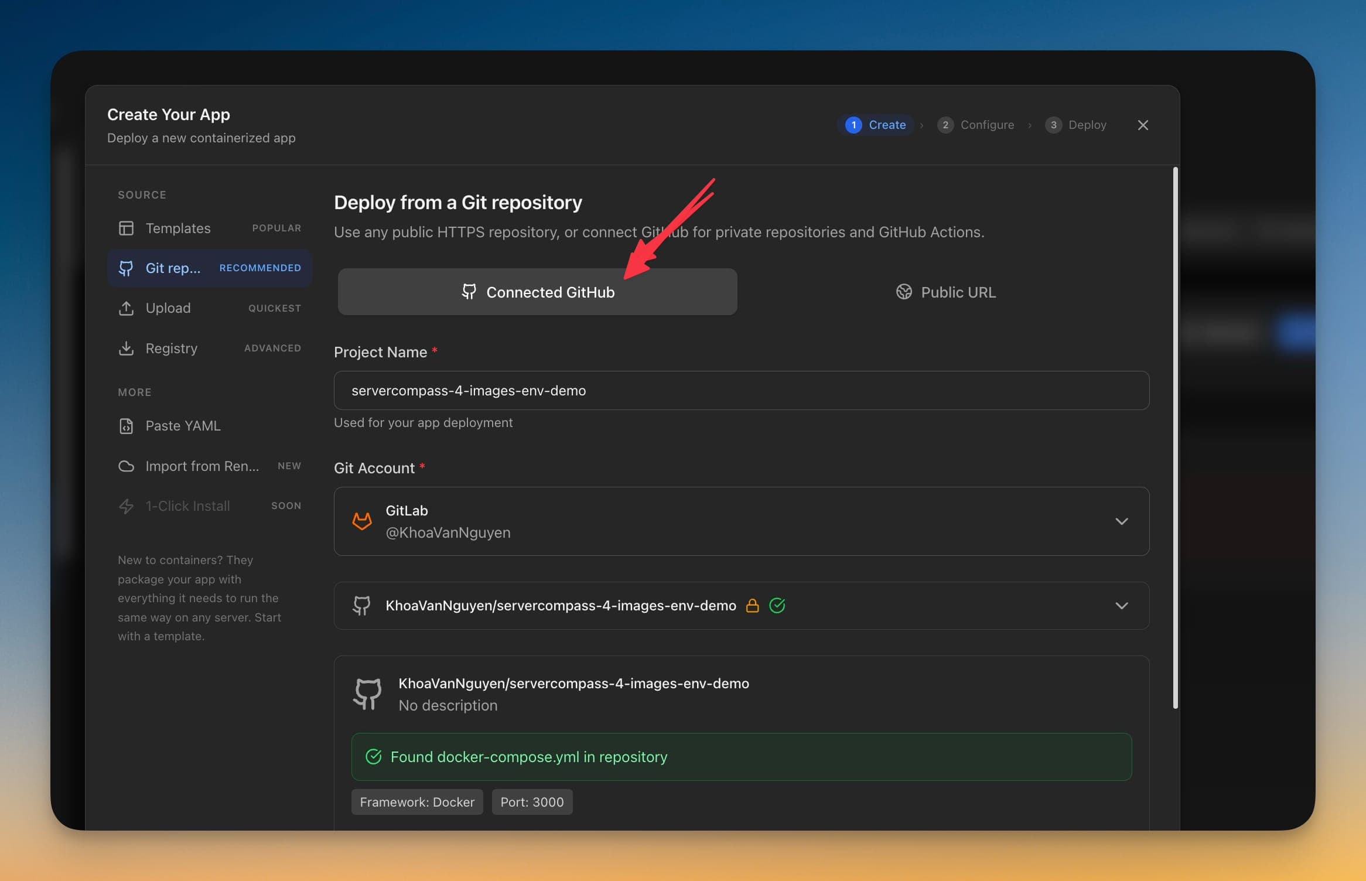Viewport: 1366px width, 881px height.
Task: Expand the Git Account chevron arrow
Action: [x=1121, y=521]
